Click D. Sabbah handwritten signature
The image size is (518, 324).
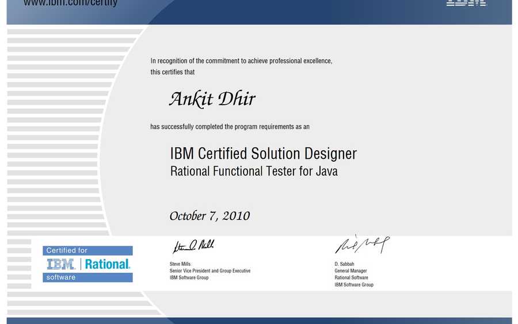(363, 245)
